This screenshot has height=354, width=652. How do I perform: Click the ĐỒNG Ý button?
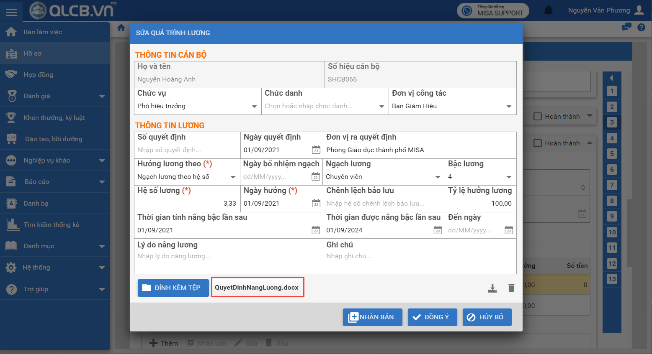coord(432,317)
